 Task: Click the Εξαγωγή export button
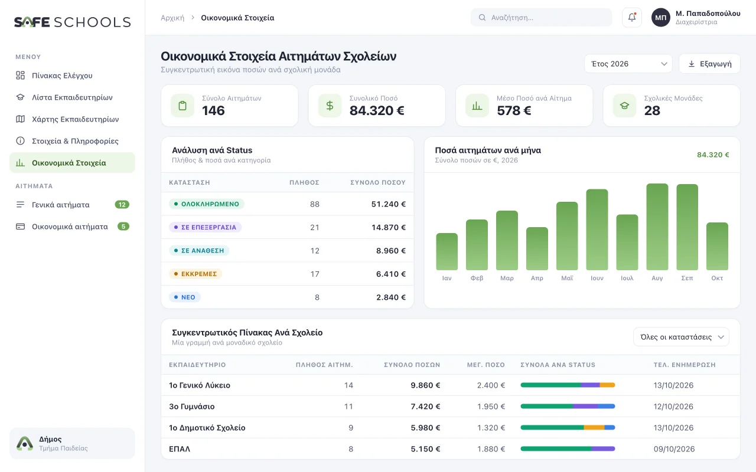(709, 64)
